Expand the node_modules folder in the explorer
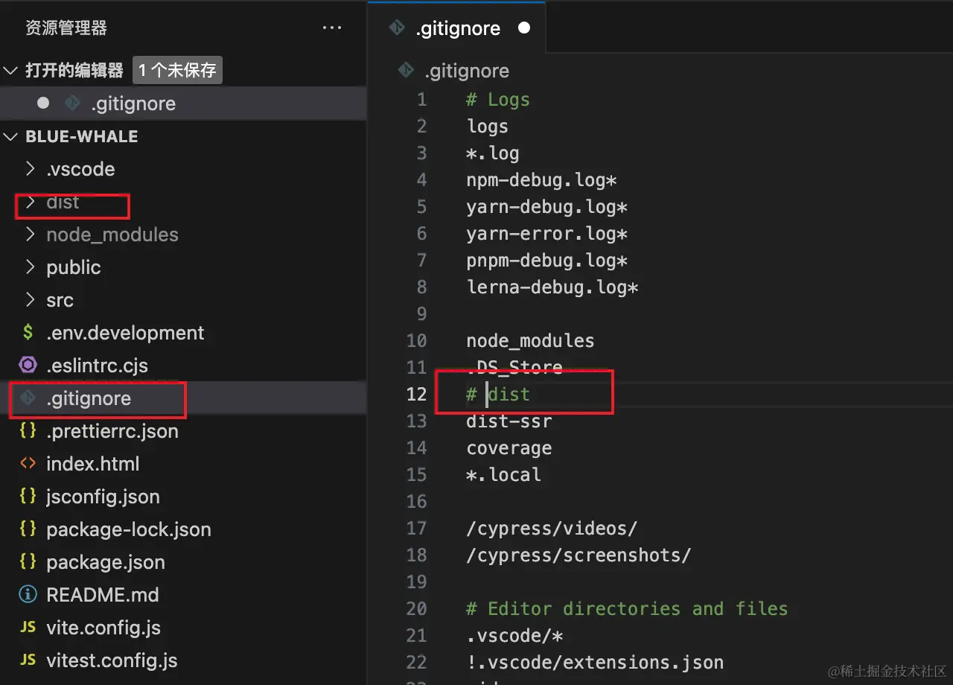 (30, 235)
